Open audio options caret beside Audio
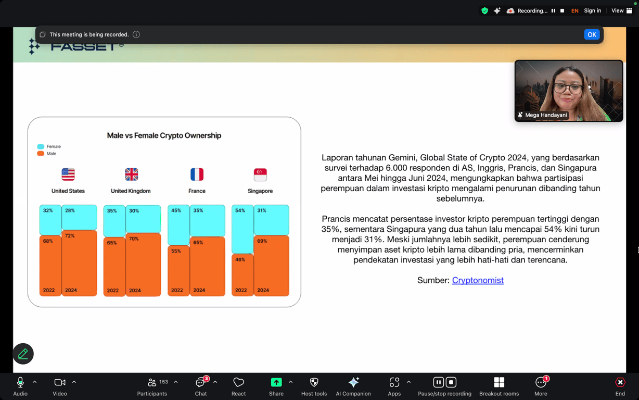The width and height of the screenshot is (639, 400). (x=35, y=382)
